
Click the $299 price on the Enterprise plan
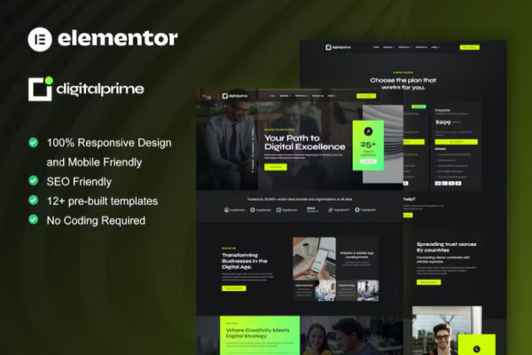coord(443,122)
